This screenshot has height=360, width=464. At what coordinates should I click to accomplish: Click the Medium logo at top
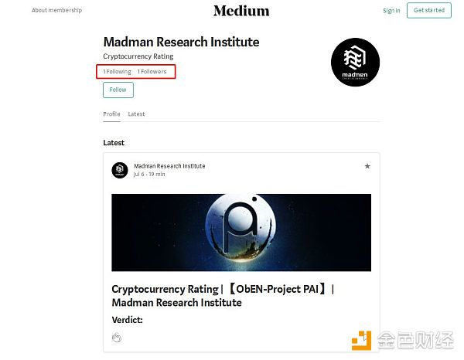point(241,11)
